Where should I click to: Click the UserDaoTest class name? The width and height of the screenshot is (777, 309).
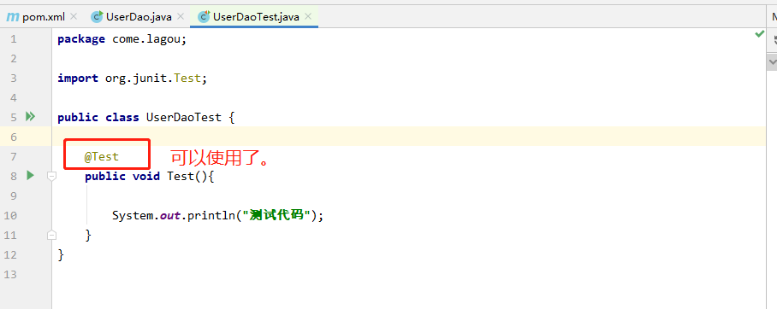coord(183,117)
